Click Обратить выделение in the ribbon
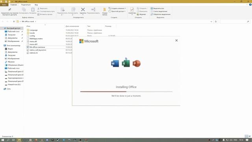Image resolution: width=252 pixels, height=142 pixels. click(161, 14)
